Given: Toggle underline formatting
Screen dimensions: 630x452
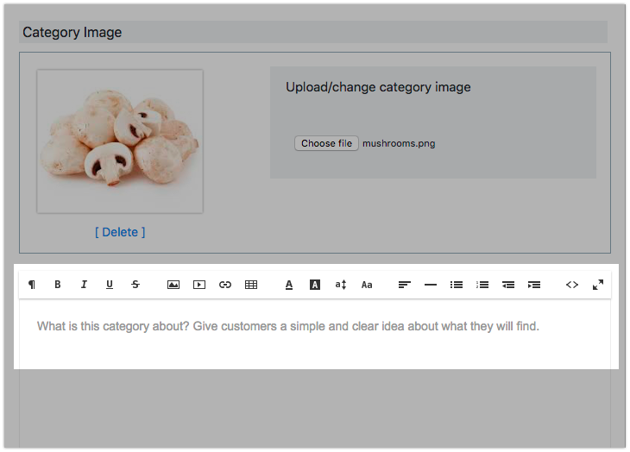Looking at the screenshot, I should pyautogui.click(x=110, y=285).
